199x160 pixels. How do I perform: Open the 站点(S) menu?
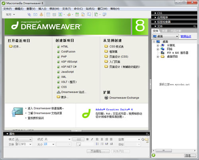90,9
